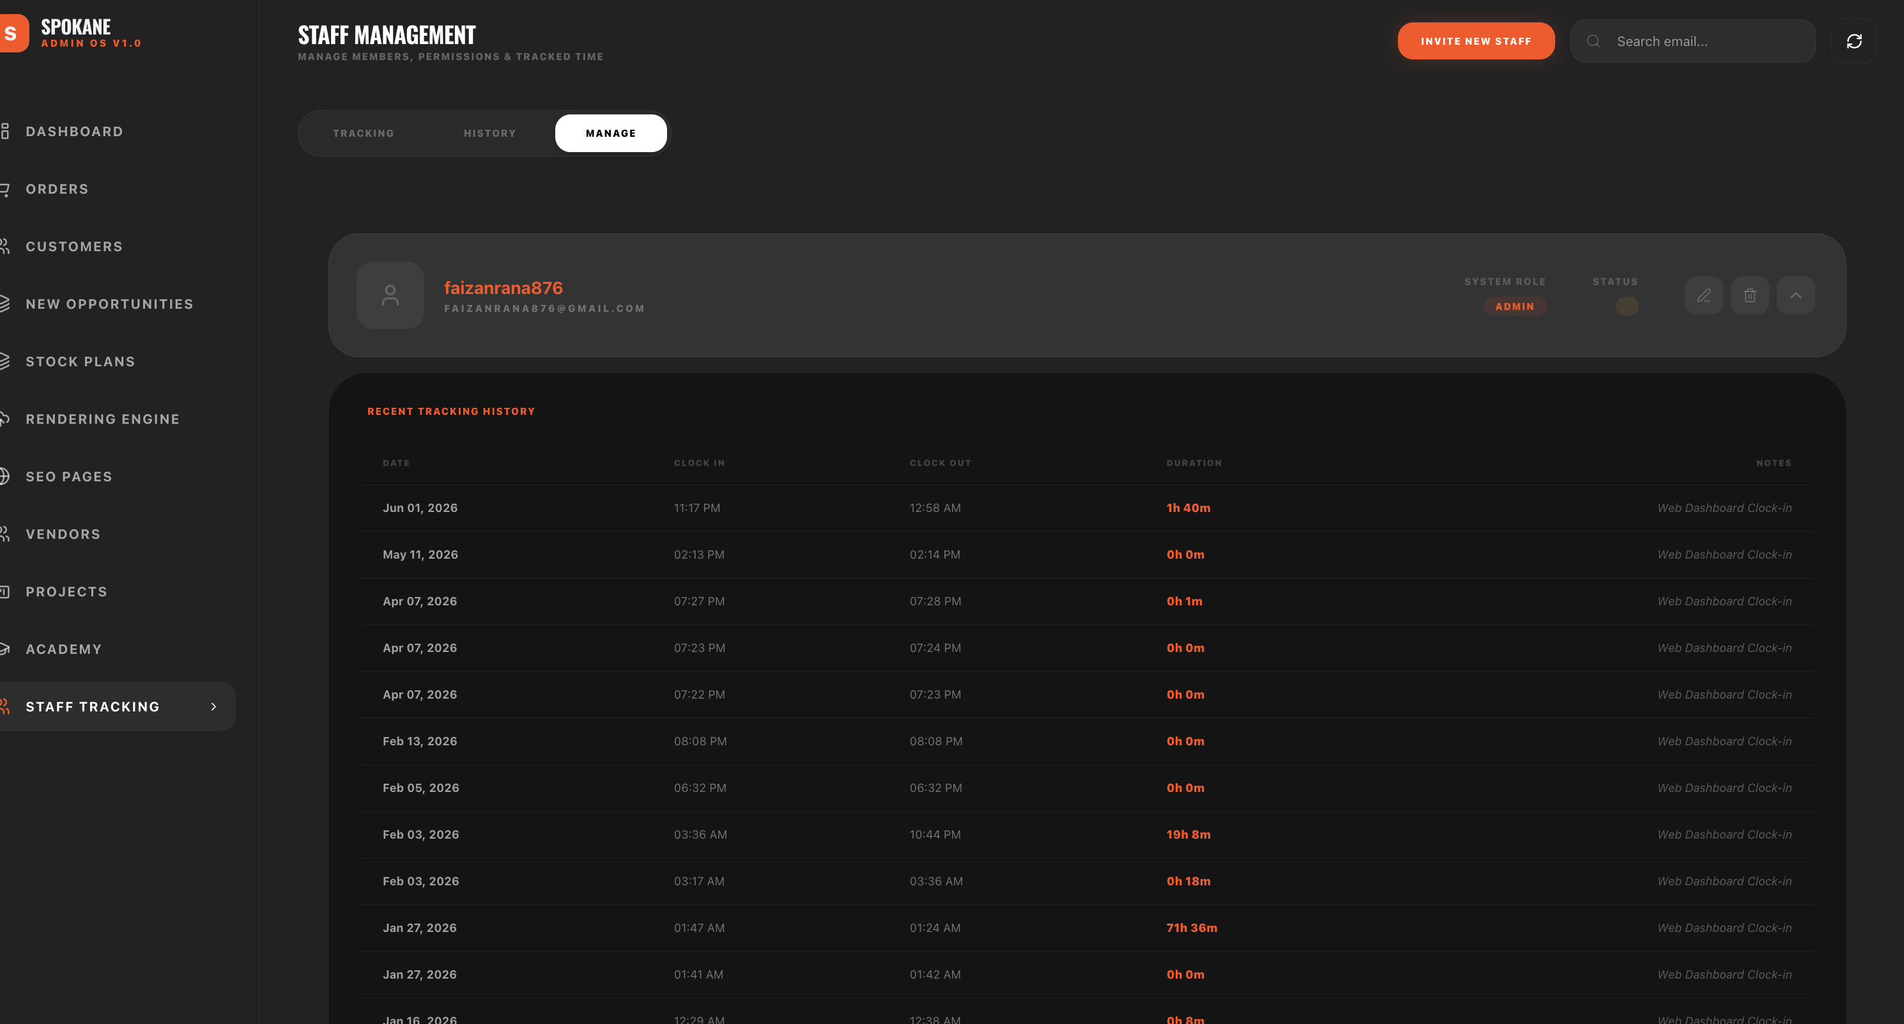Click the New Opportunities layers icon
The image size is (1904, 1024).
point(4,304)
